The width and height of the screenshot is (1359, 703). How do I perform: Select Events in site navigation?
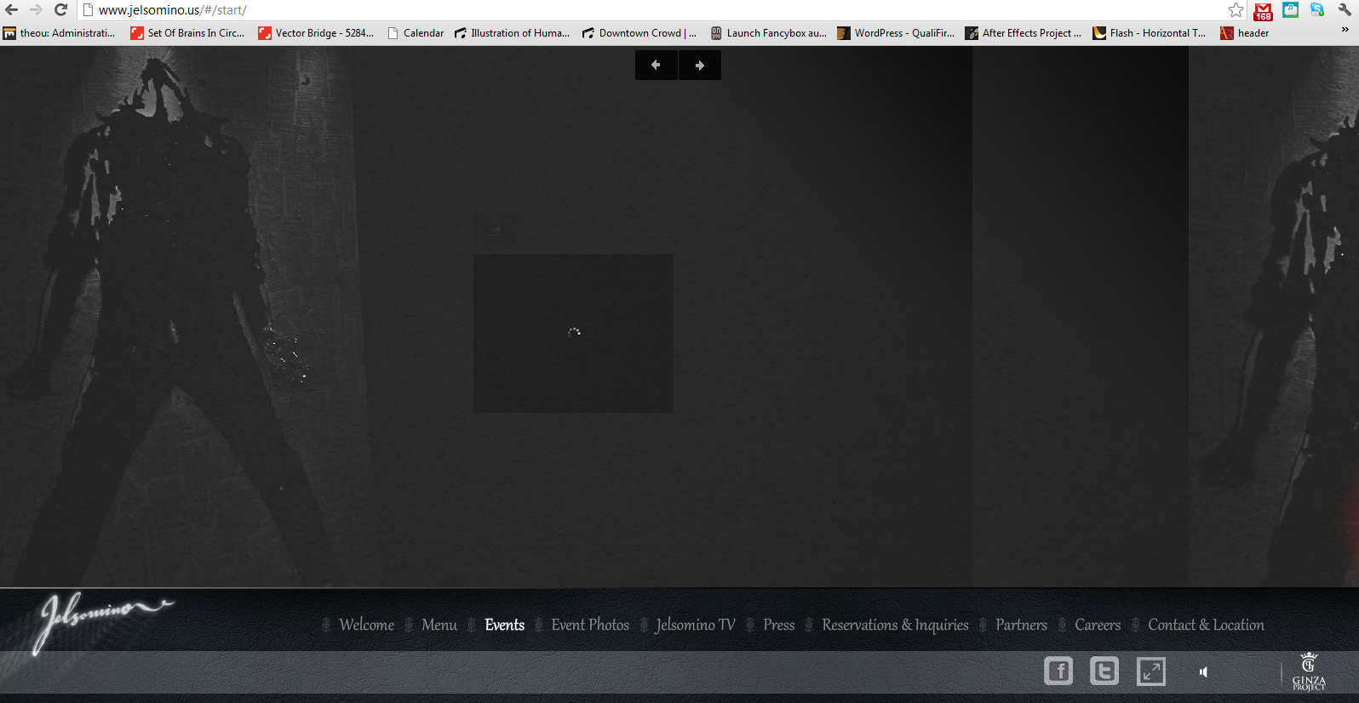click(505, 625)
